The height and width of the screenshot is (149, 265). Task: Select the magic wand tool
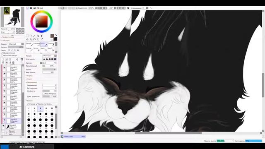pyautogui.click(x=34, y=36)
